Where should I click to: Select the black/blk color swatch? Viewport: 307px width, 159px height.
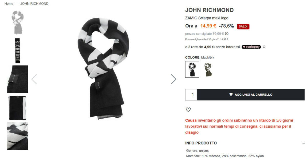point(192,69)
